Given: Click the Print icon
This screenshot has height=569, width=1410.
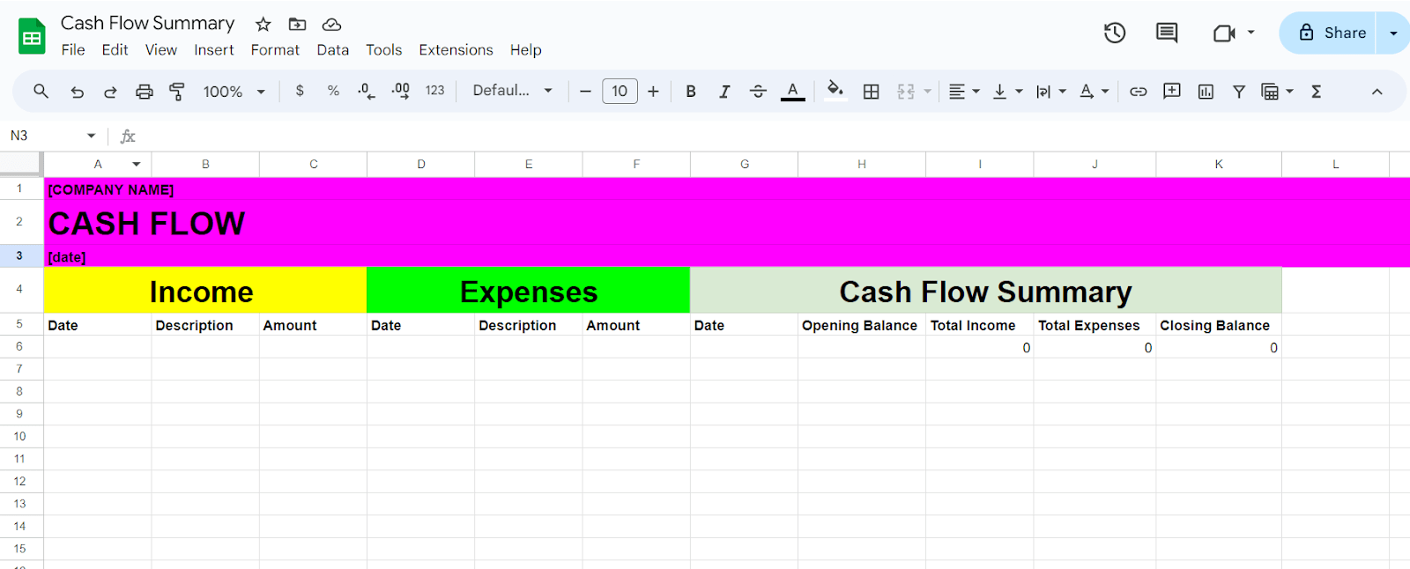Looking at the screenshot, I should 144,92.
